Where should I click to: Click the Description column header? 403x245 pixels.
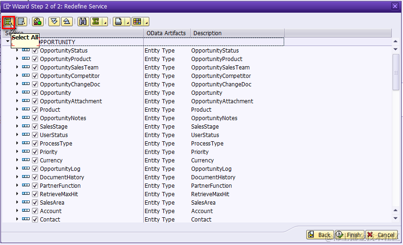237,33
